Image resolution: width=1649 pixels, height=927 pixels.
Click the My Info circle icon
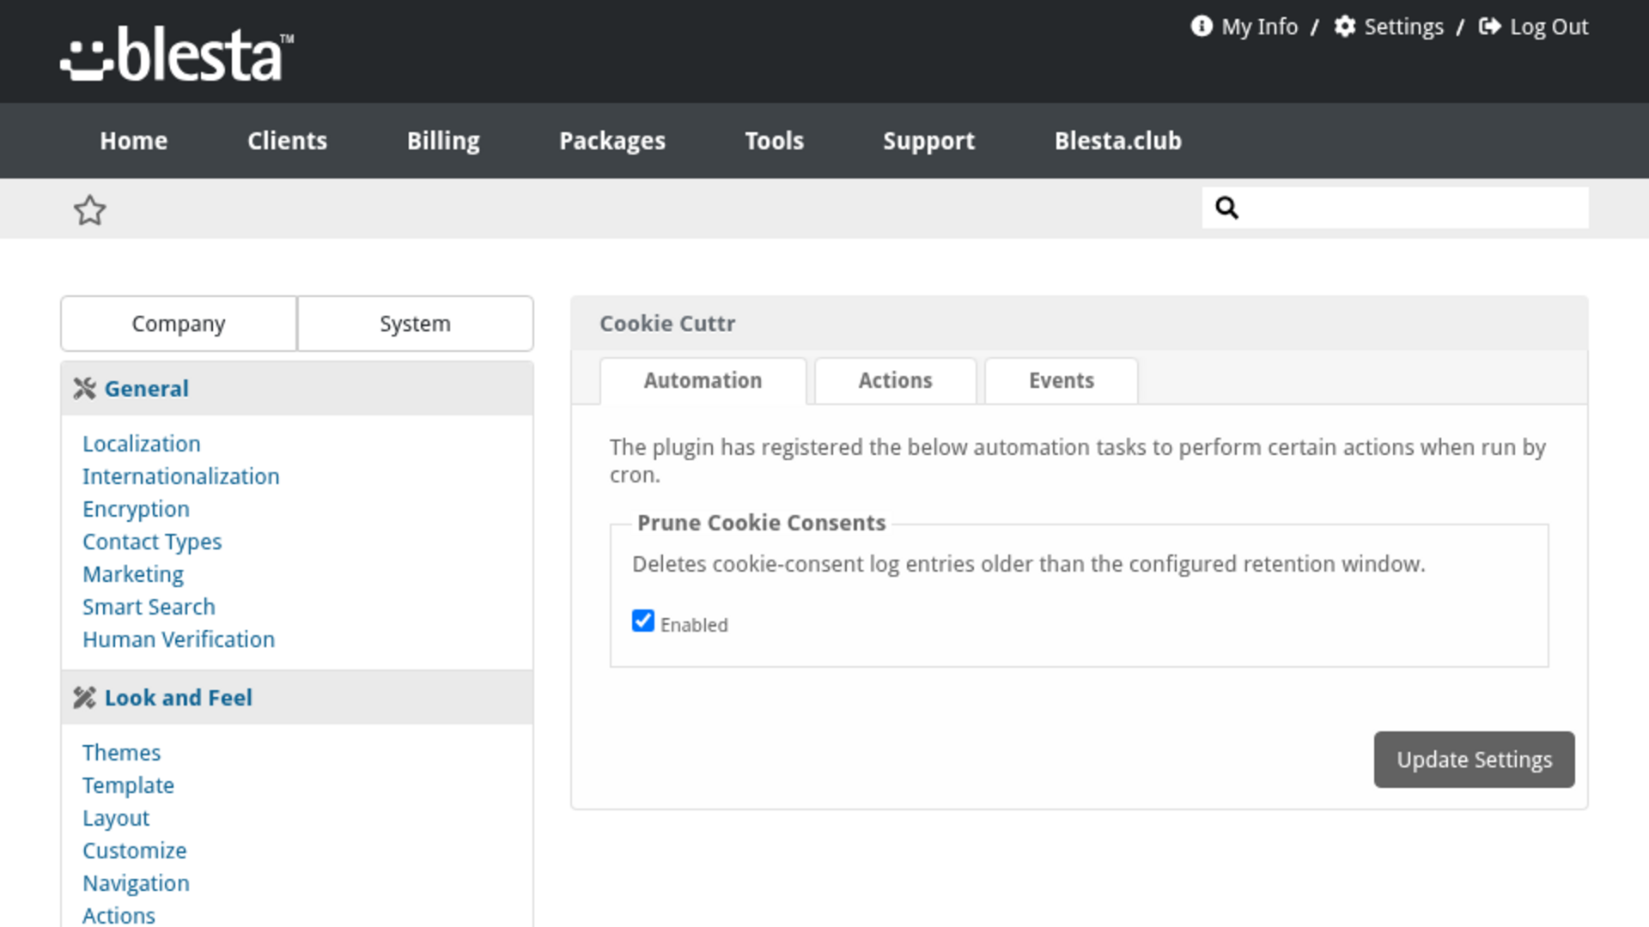[x=1202, y=27]
